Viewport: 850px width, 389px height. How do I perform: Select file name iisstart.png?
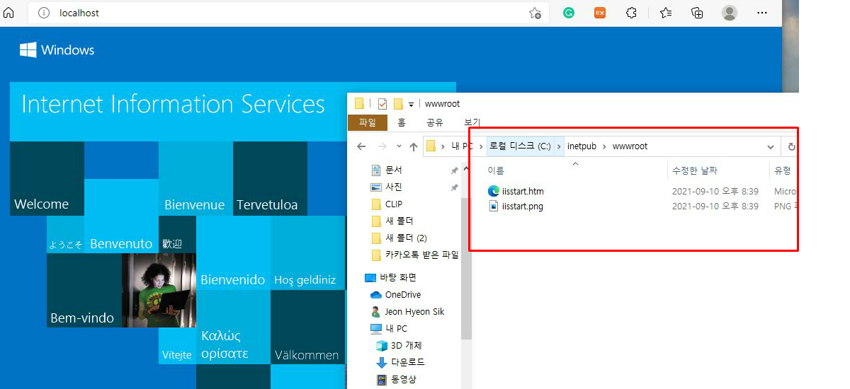(x=523, y=207)
